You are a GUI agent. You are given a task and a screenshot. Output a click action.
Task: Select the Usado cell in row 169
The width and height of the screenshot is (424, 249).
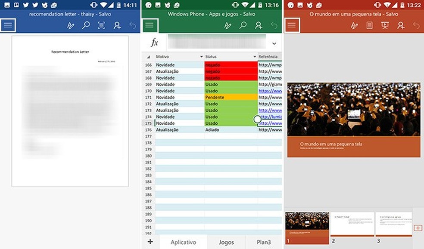click(231, 84)
